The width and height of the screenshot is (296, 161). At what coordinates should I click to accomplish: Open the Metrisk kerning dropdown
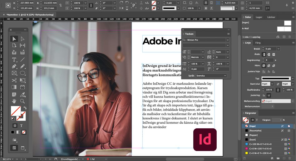coord(203,57)
